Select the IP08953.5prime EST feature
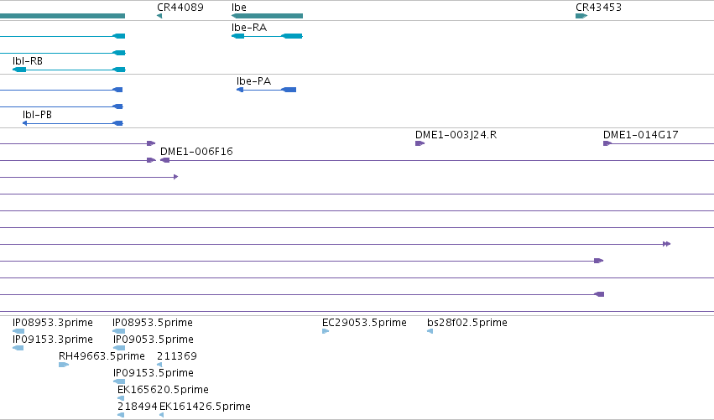The image size is (714, 420). pyautogui.click(x=119, y=331)
